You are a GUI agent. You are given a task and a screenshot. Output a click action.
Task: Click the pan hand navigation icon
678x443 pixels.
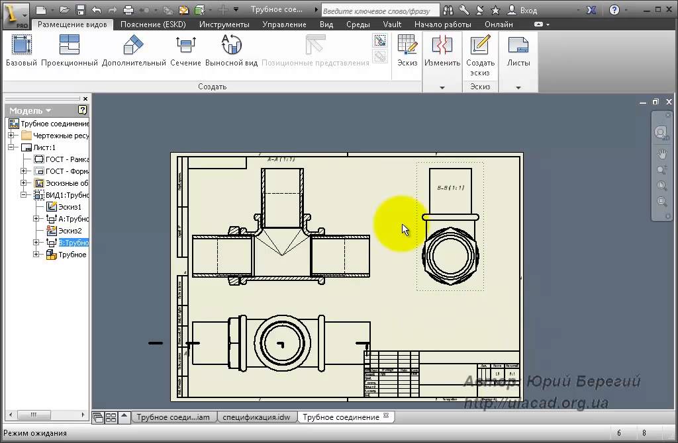point(661,154)
